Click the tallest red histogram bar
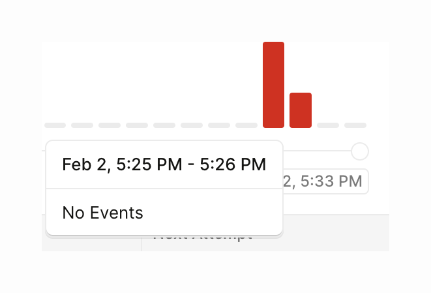This screenshot has height=293, width=431. (x=273, y=85)
